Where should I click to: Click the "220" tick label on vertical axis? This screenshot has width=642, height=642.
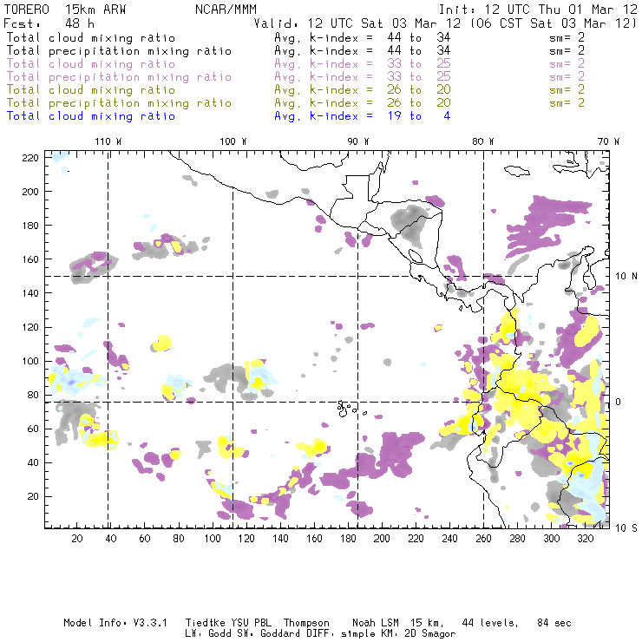30,158
